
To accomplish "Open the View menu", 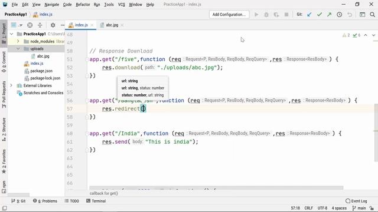I will 37,5.
